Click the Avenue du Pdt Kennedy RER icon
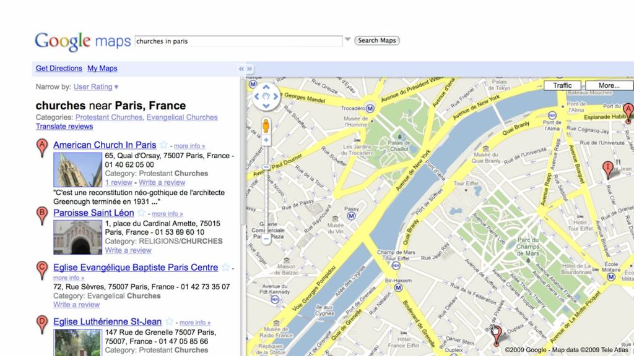The width and height of the screenshot is (634, 356). click(x=275, y=300)
